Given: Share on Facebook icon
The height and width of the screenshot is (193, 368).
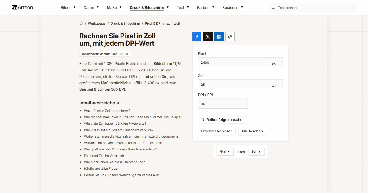Looking at the screenshot, I should [197, 37].
